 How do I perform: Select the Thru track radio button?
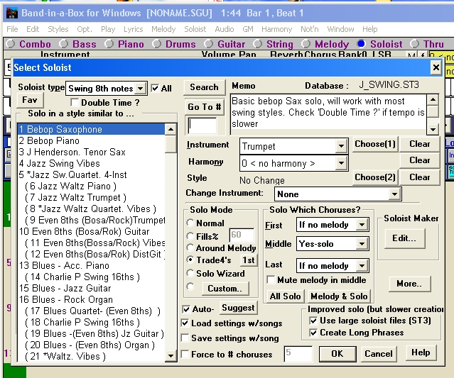tap(414, 44)
